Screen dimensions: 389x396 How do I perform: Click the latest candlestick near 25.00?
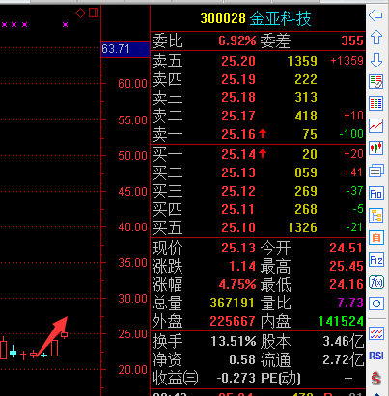click(x=65, y=334)
